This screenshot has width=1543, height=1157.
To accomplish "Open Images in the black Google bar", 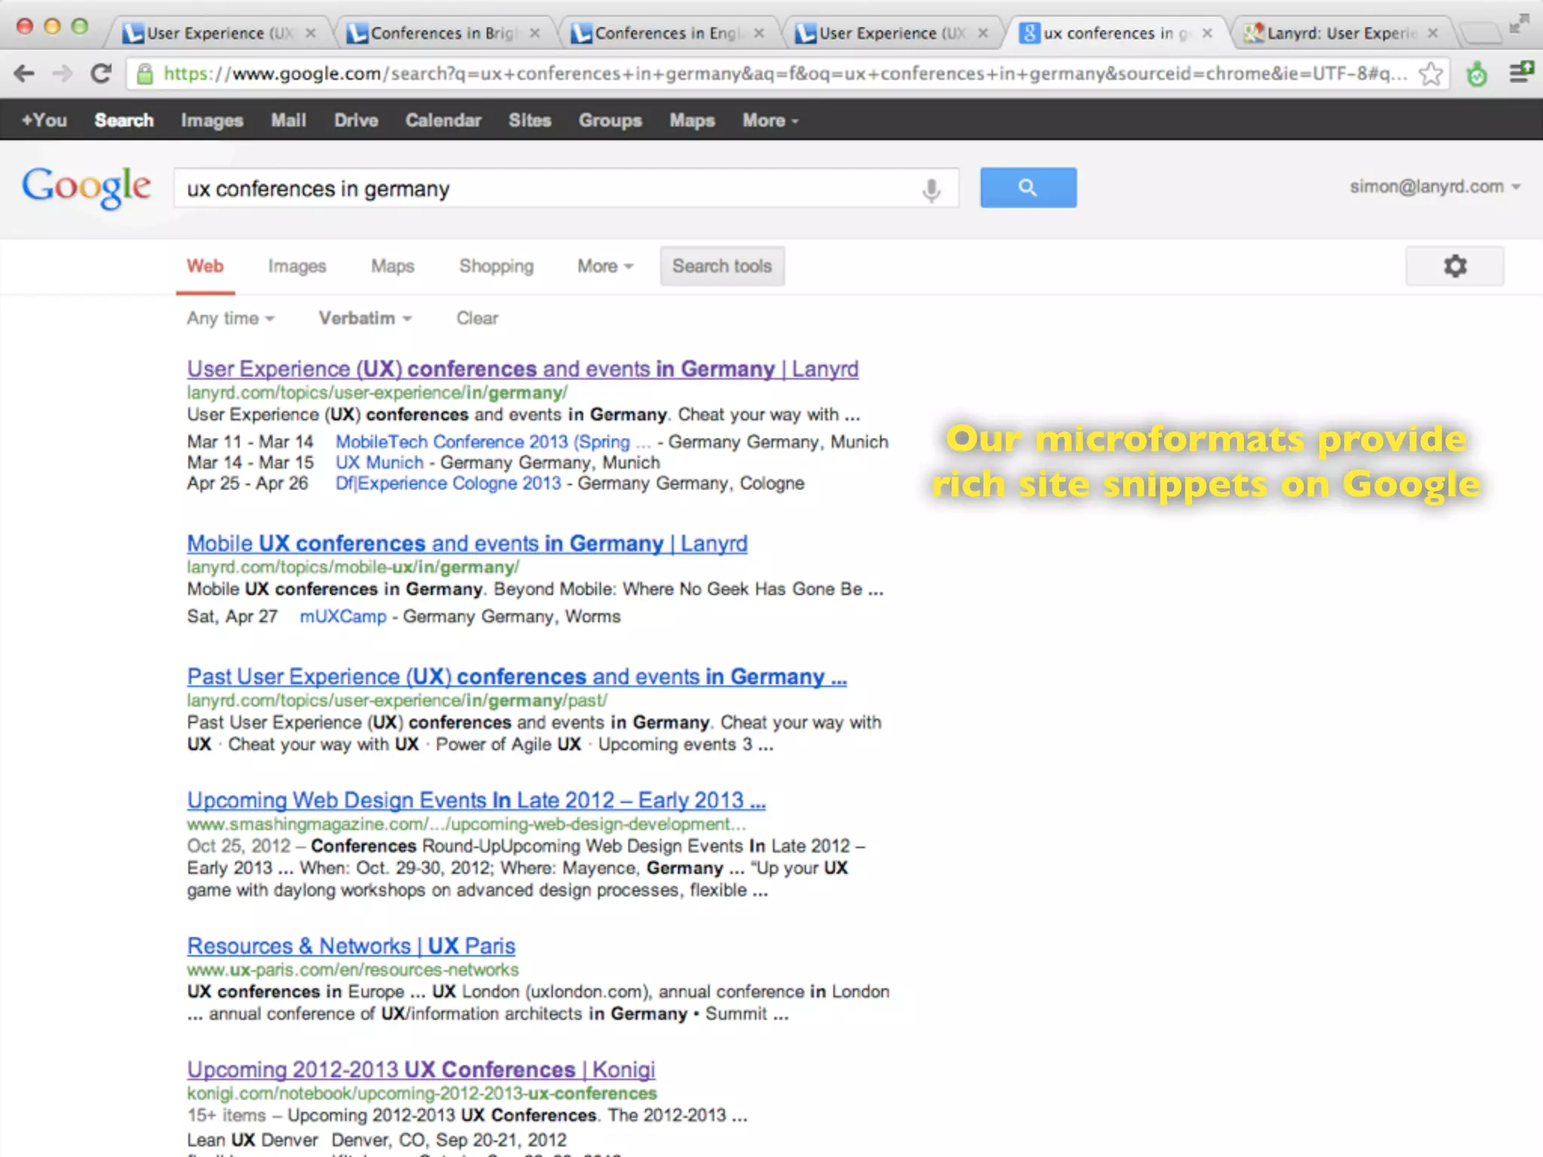I will 212,121.
